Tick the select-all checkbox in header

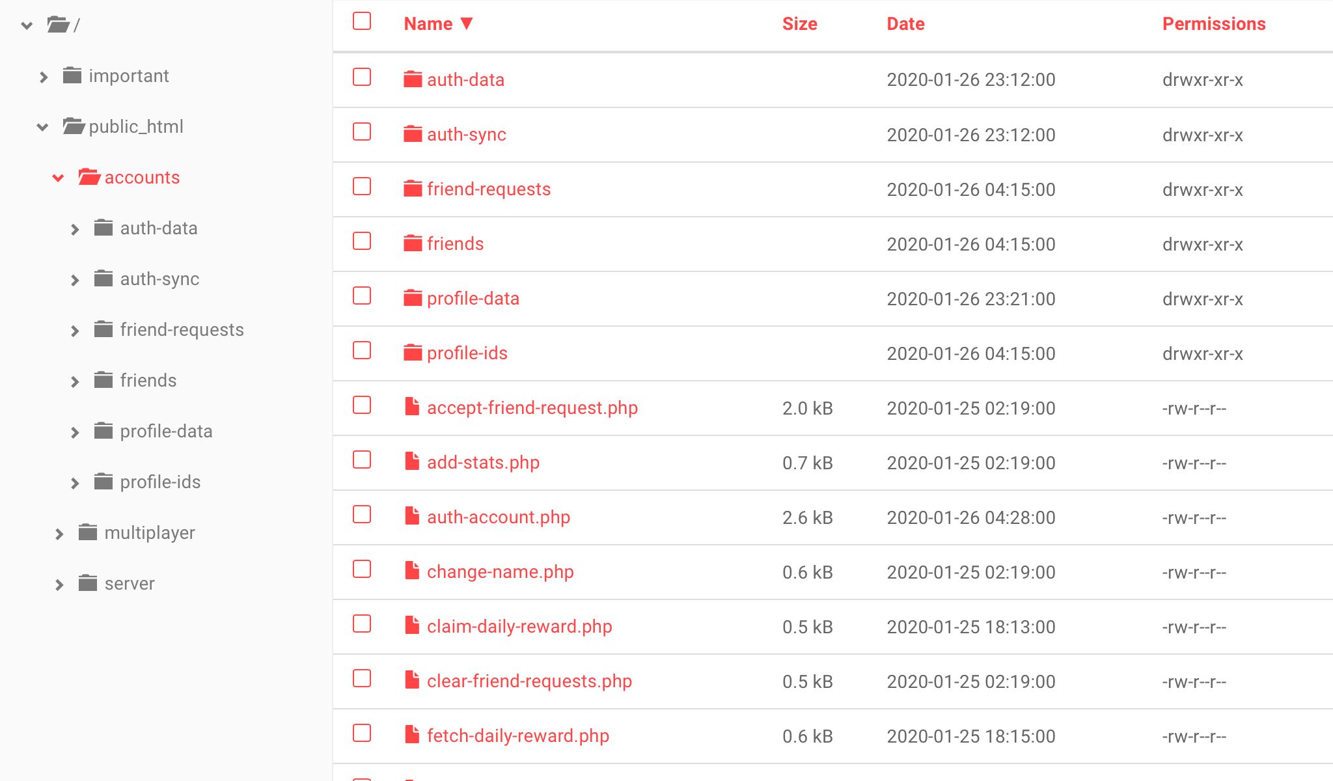tap(362, 21)
